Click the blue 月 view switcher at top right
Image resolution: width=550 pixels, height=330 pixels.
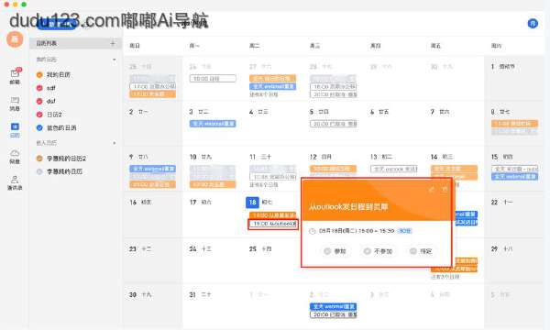tap(533, 24)
